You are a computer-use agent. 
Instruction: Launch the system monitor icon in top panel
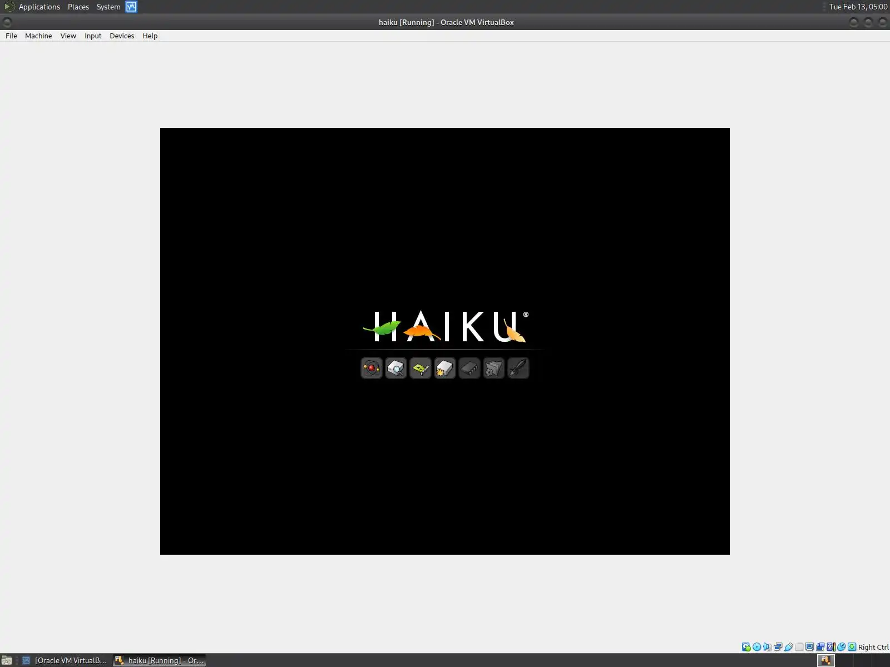pos(131,7)
